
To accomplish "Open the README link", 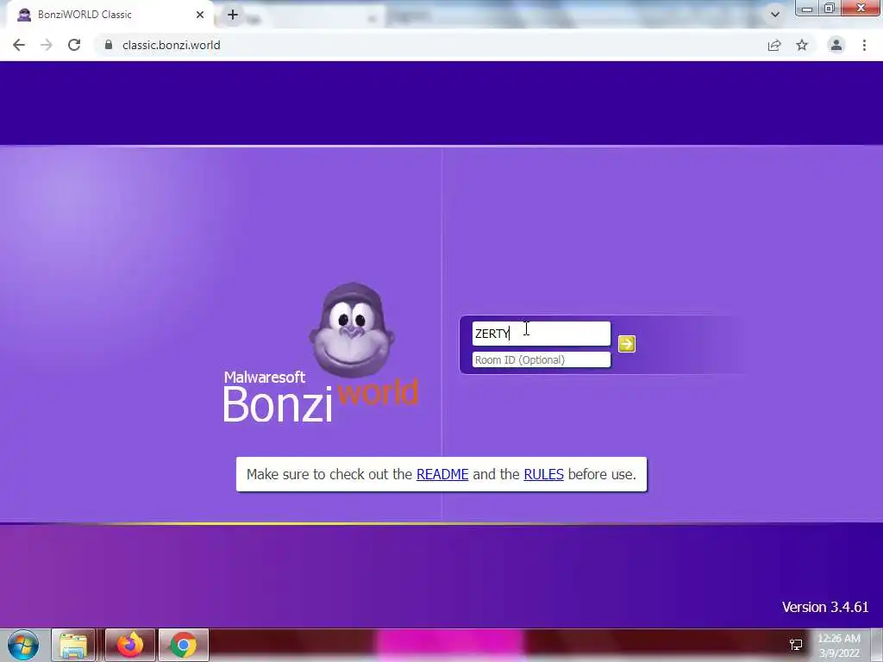I will 442,475.
